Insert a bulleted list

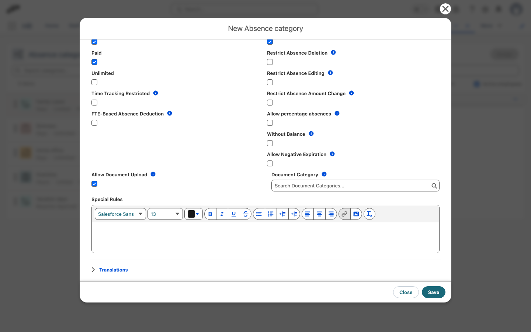[x=259, y=214]
